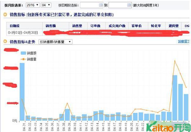Click orange bullet icon beside 销售指标 heading
Screen dimensions: 191x132
(x=5, y=15)
